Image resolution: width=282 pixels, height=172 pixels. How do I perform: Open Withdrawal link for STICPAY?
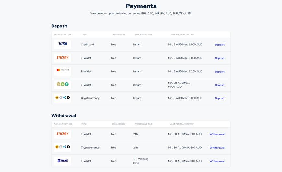click(x=217, y=134)
